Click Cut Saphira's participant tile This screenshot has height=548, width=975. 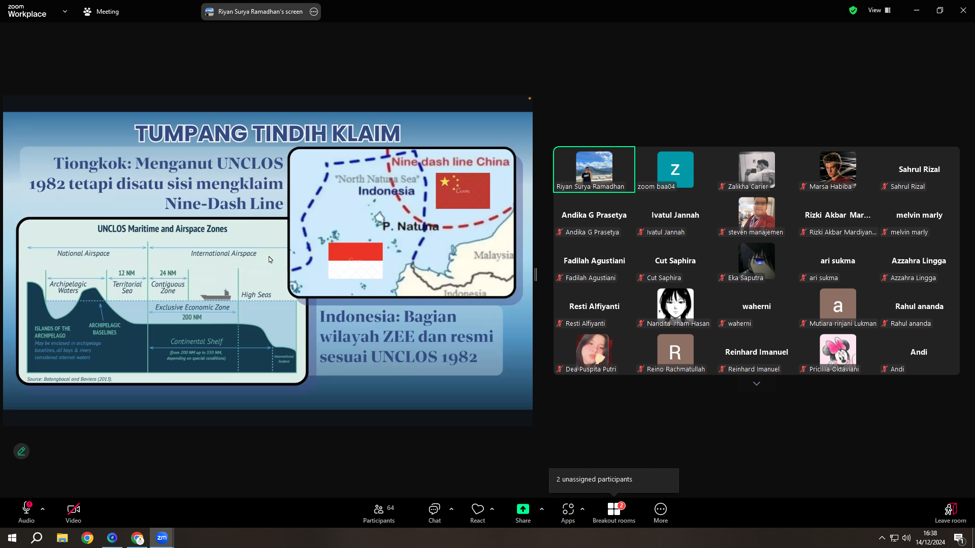(x=675, y=261)
